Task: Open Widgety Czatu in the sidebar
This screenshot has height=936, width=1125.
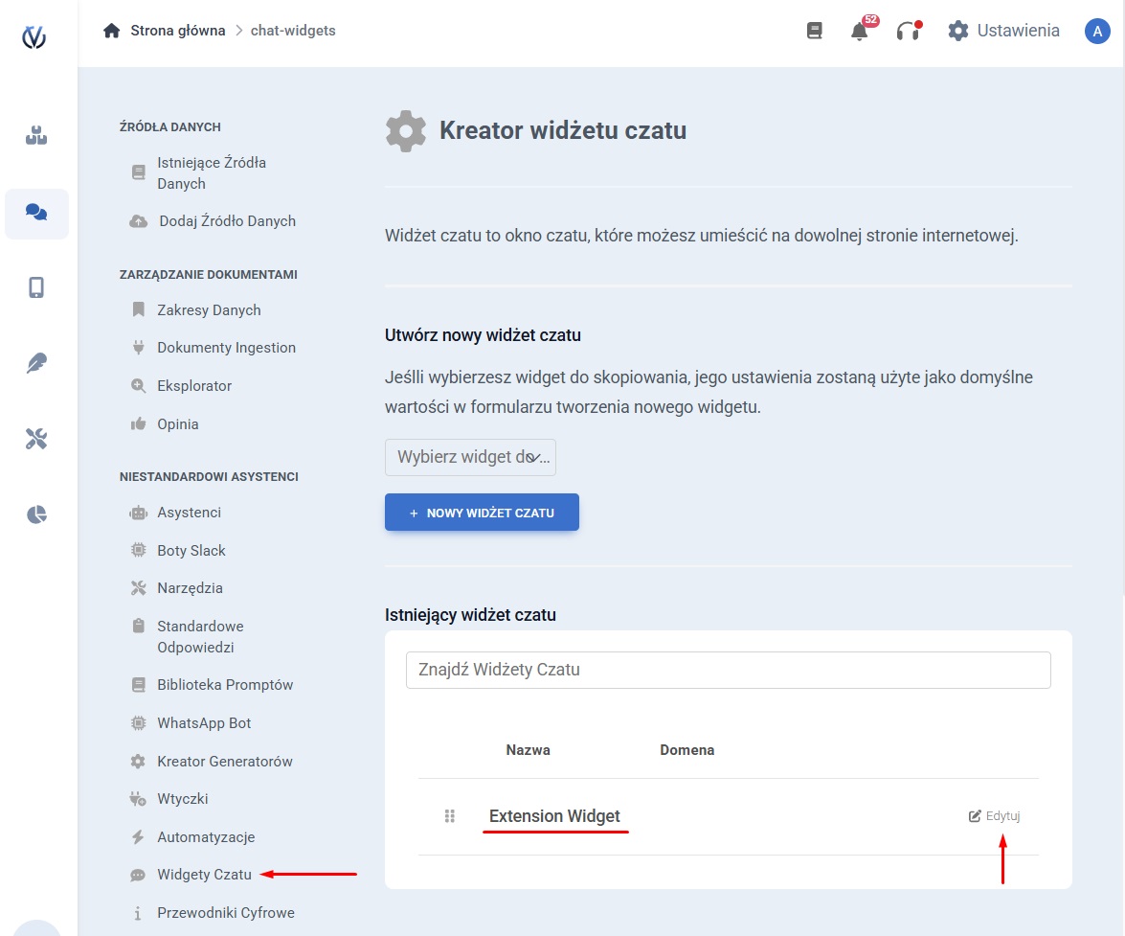Action: 204,875
